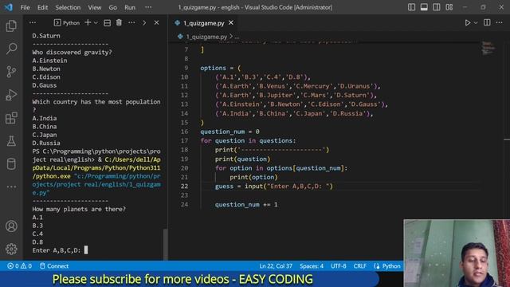Image resolution: width=510 pixels, height=287 pixels.
Task: Click the terminal scrollbar thumb
Action: (165, 244)
